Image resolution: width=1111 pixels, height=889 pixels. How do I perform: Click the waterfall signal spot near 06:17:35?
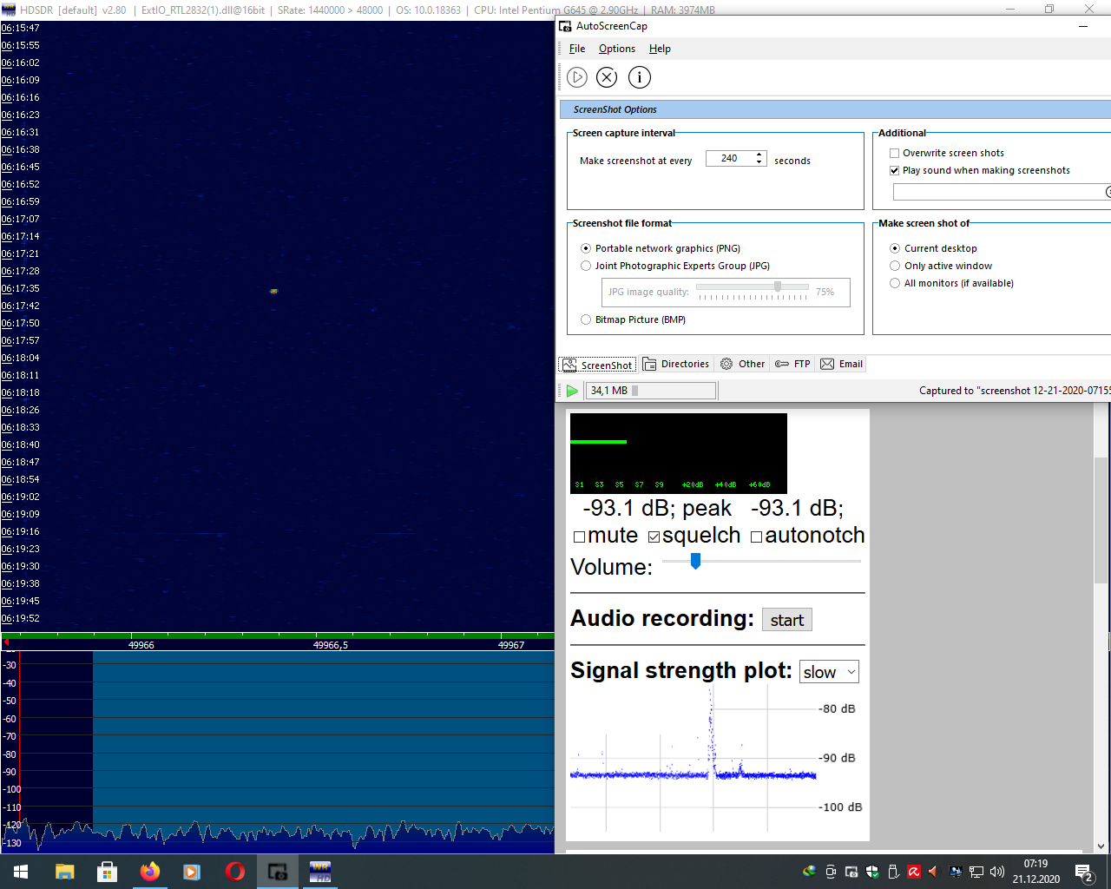[273, 291]
